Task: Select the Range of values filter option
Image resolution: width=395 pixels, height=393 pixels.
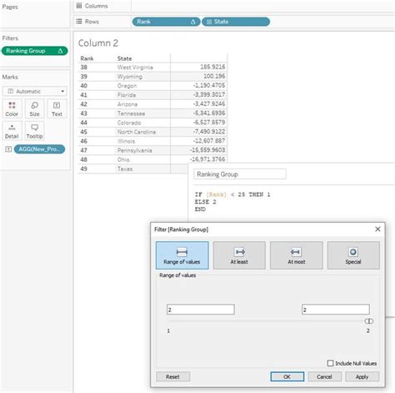Action: coord(182,255)
